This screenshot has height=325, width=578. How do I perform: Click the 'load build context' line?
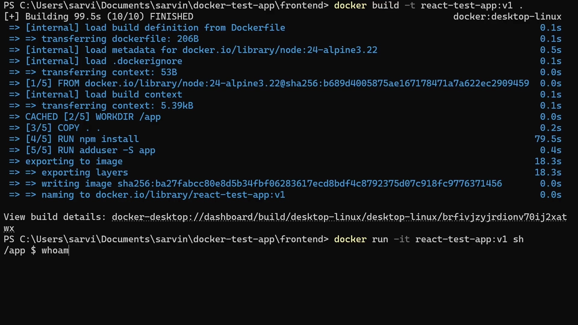click(x=95, y=94)
